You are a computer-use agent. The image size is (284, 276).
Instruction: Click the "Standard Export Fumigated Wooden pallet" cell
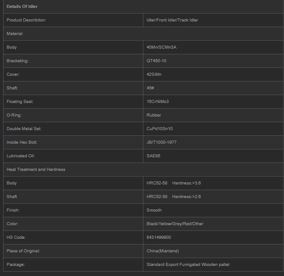pyautogui.click(x=188, y=265)
